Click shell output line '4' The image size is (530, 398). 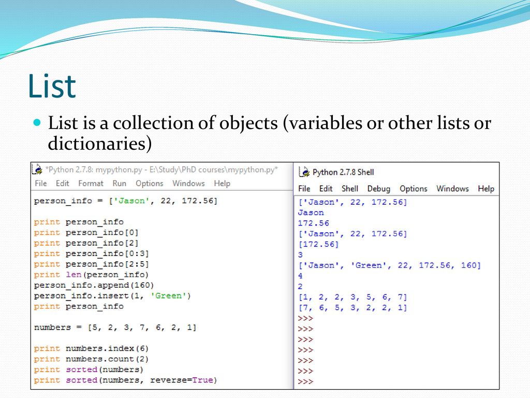[x=300, y=276]
